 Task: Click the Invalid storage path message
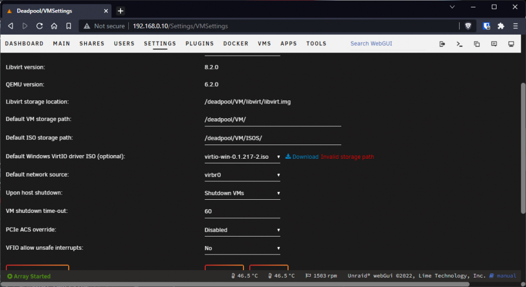(x=347, y=157)
